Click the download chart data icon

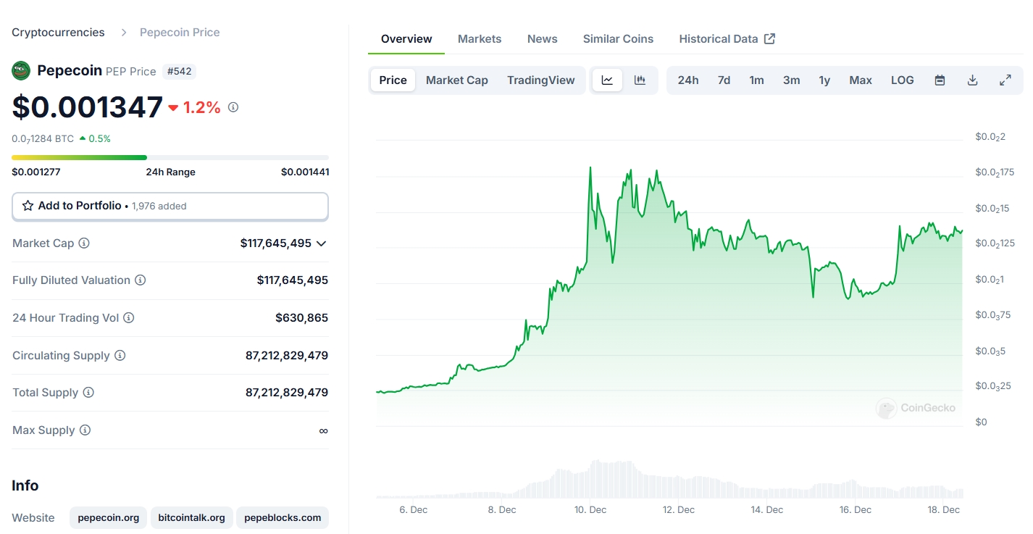(972, 80)
